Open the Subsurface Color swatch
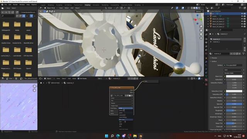The image size is (247, 139). [234, 91]
